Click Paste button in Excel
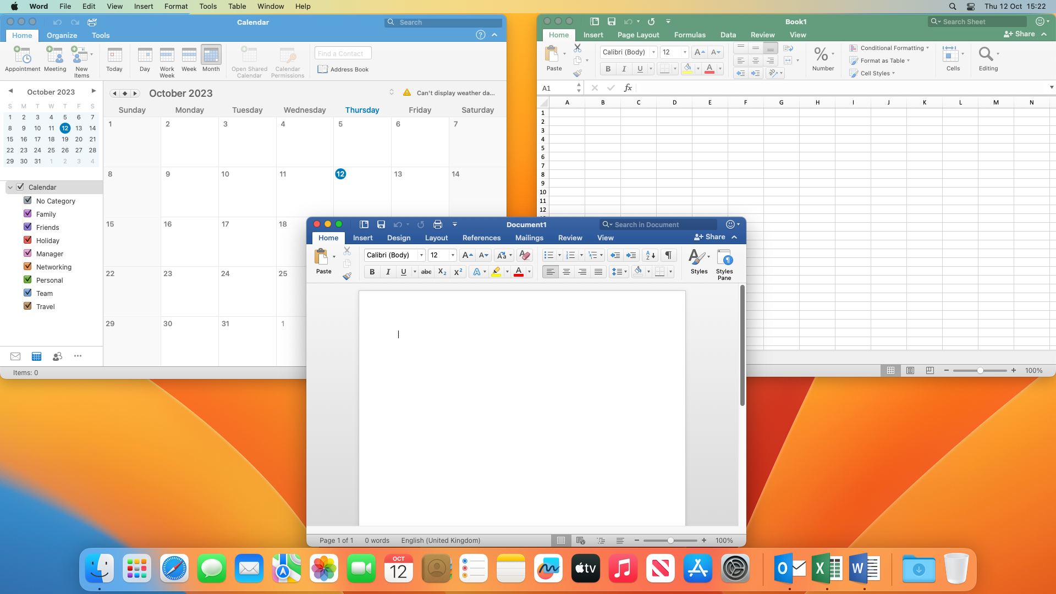1056x594 pixels. pos(554,59)
